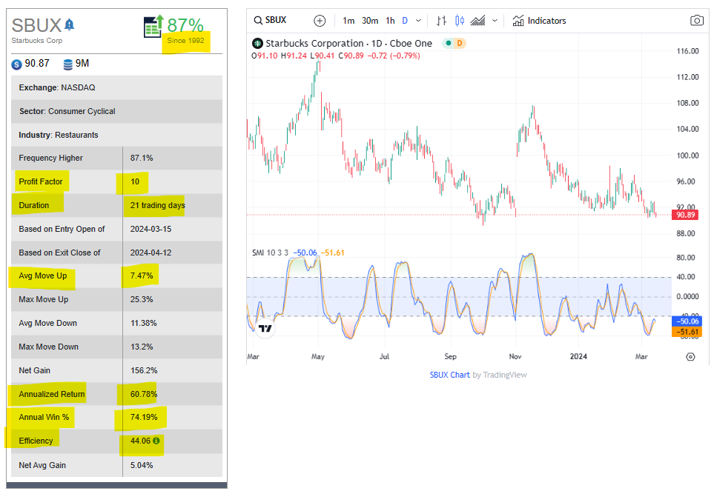Click the dollar price icon beside 90.87
The height and width of the screenshot is (491, 714).
[x=16, y=64]
